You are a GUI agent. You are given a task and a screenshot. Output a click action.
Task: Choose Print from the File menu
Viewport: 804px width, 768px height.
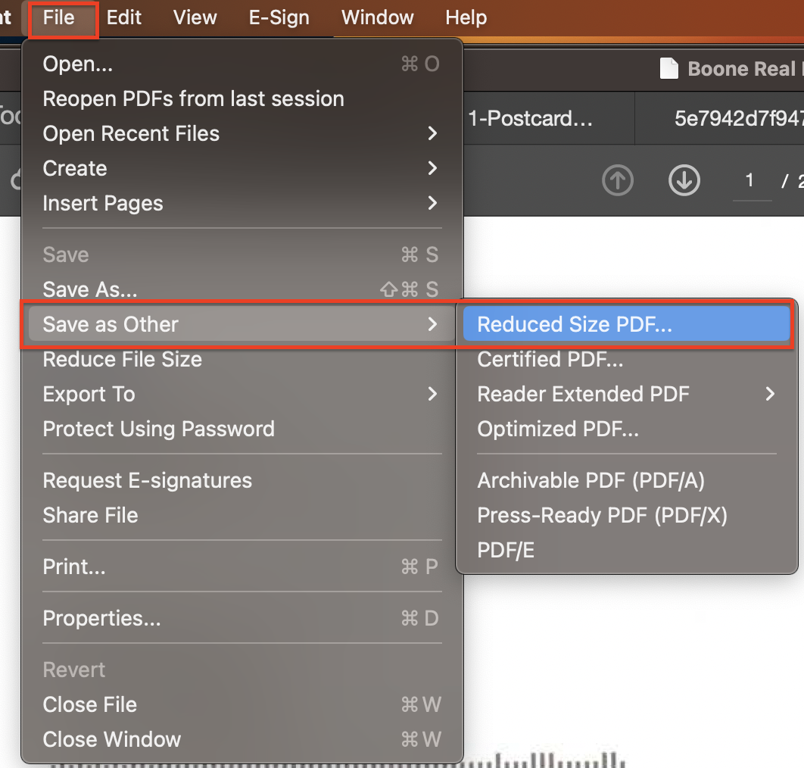[x=74, y=567]
